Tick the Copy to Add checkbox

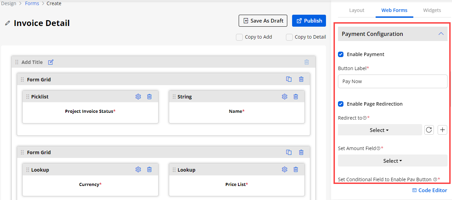coord(239,37)
